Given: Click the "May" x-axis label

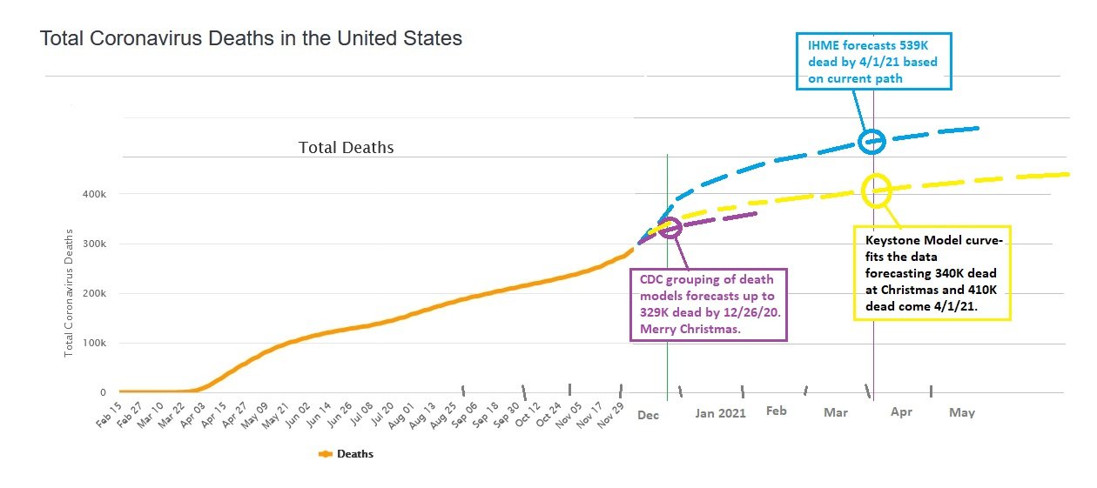Looking at the screenshot, I should [961, 412].
